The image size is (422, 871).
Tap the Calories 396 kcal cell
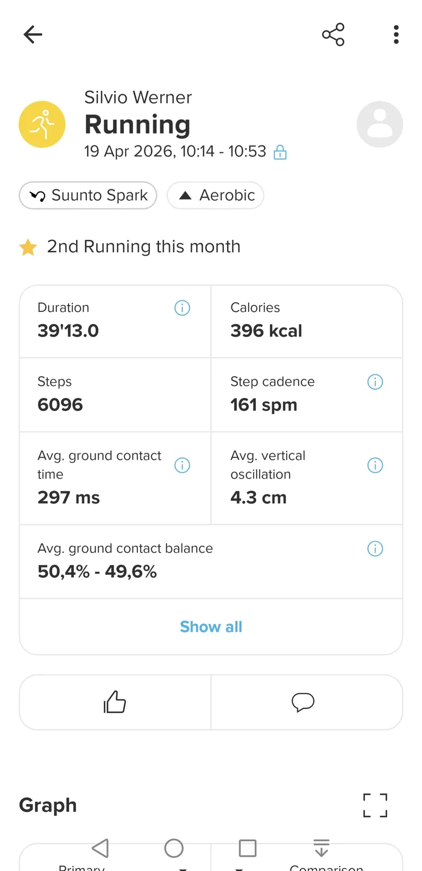pyautogui.click(x=306, y=322)
